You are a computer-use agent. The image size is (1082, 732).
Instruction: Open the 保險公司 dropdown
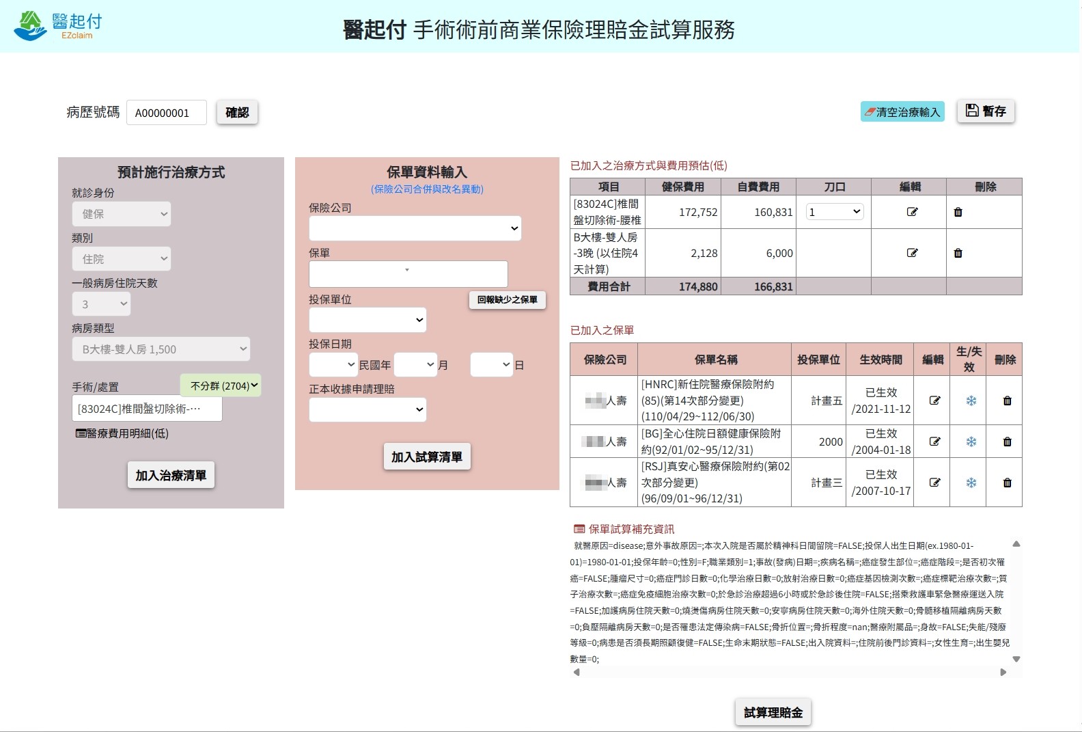[415, 228]
